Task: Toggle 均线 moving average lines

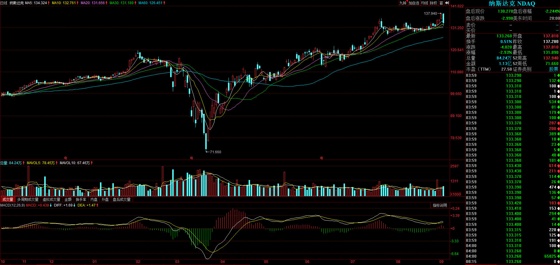Action: 425,3
